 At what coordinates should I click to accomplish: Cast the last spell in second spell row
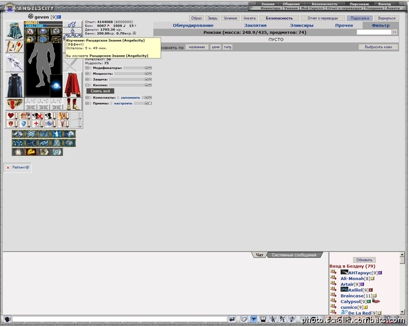[x=69, y=143]
